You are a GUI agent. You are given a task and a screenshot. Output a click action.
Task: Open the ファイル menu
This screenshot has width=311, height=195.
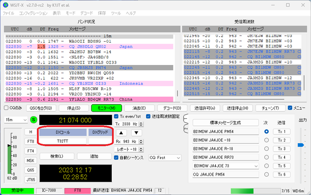pyautogui.click(x=8, y=13)
